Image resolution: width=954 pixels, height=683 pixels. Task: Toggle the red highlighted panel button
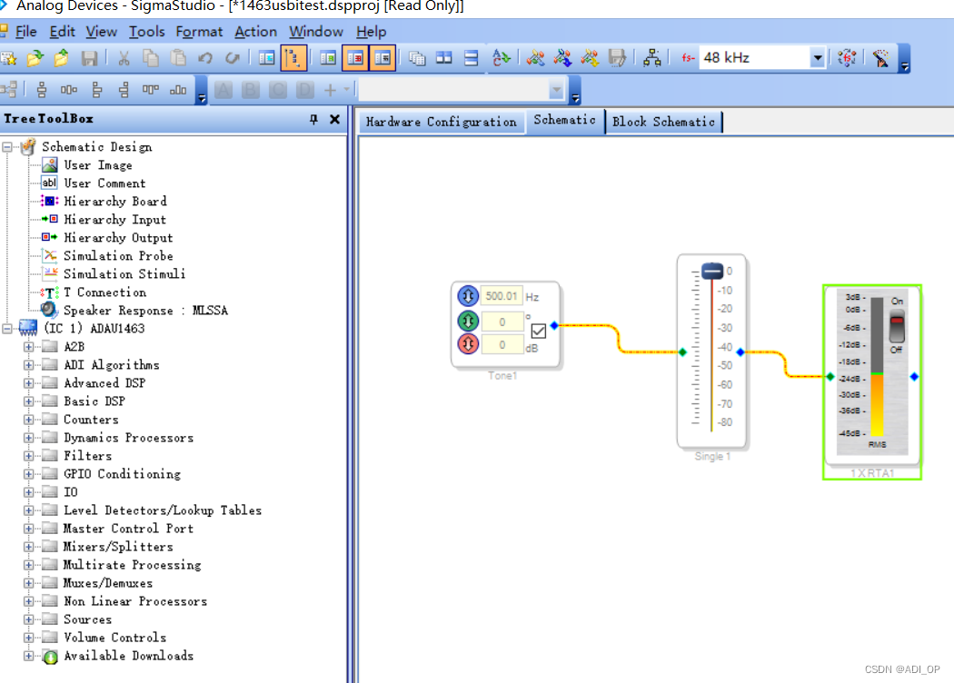(x=355, y=58)
